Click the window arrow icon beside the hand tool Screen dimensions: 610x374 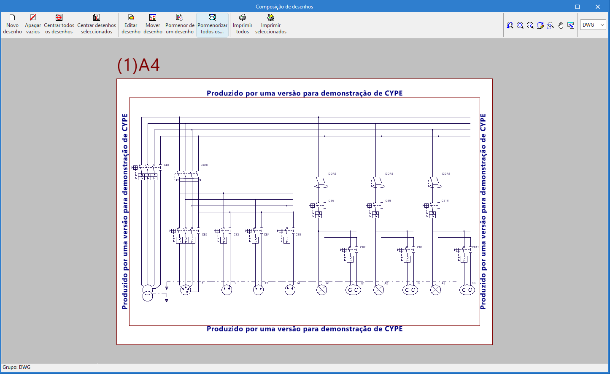click(x=571, y=25)
